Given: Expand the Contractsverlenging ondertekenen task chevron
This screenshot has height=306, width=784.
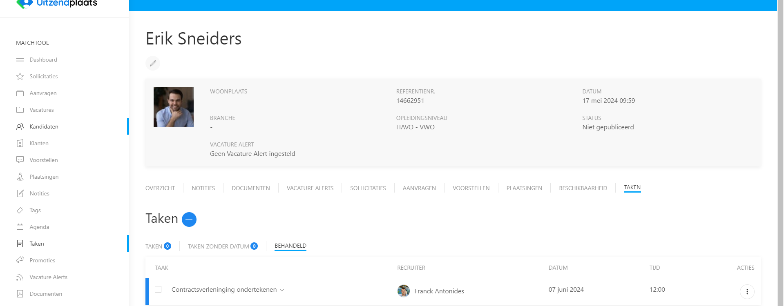Looking at the screenshot, I should (282, 290).
